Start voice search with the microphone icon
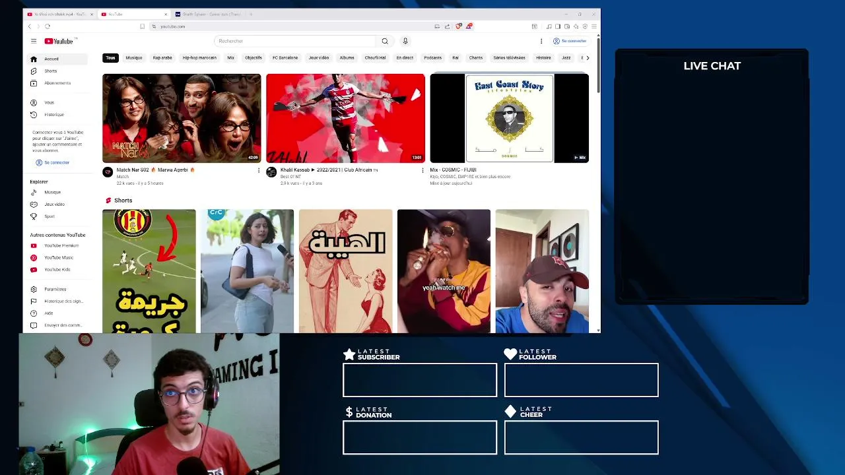This screenshot has width=845, height=475. tap(405, 41)
